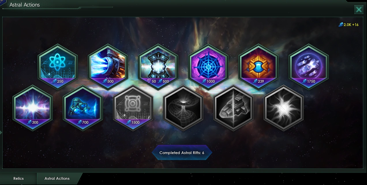Open the Astral Actions tab
The width and height of the screenshot is (367, 185).
click(x=57, y=179)
